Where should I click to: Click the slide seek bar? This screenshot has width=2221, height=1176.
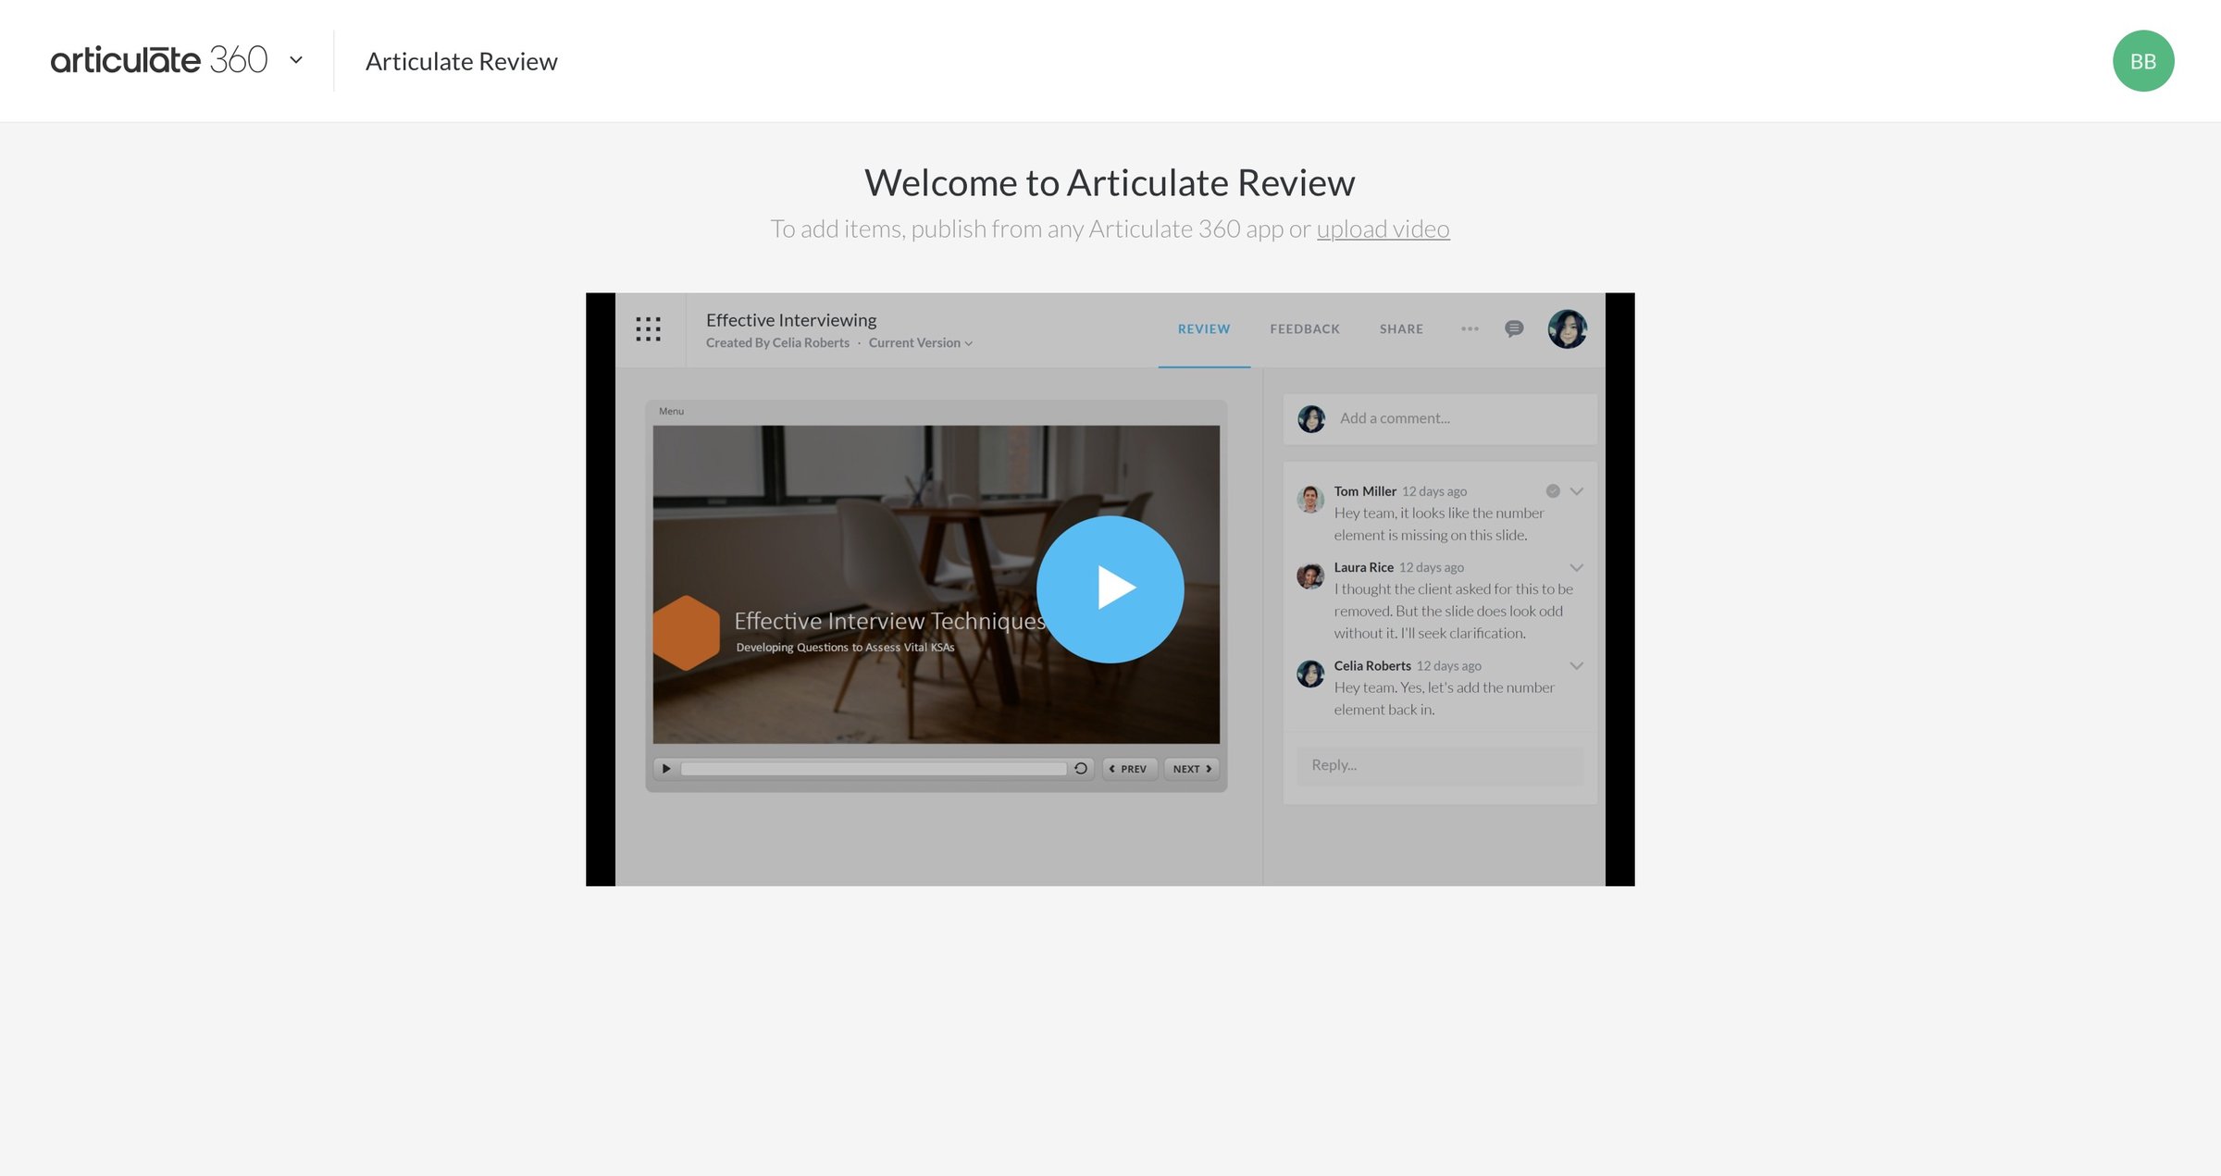tap(875, 769)
